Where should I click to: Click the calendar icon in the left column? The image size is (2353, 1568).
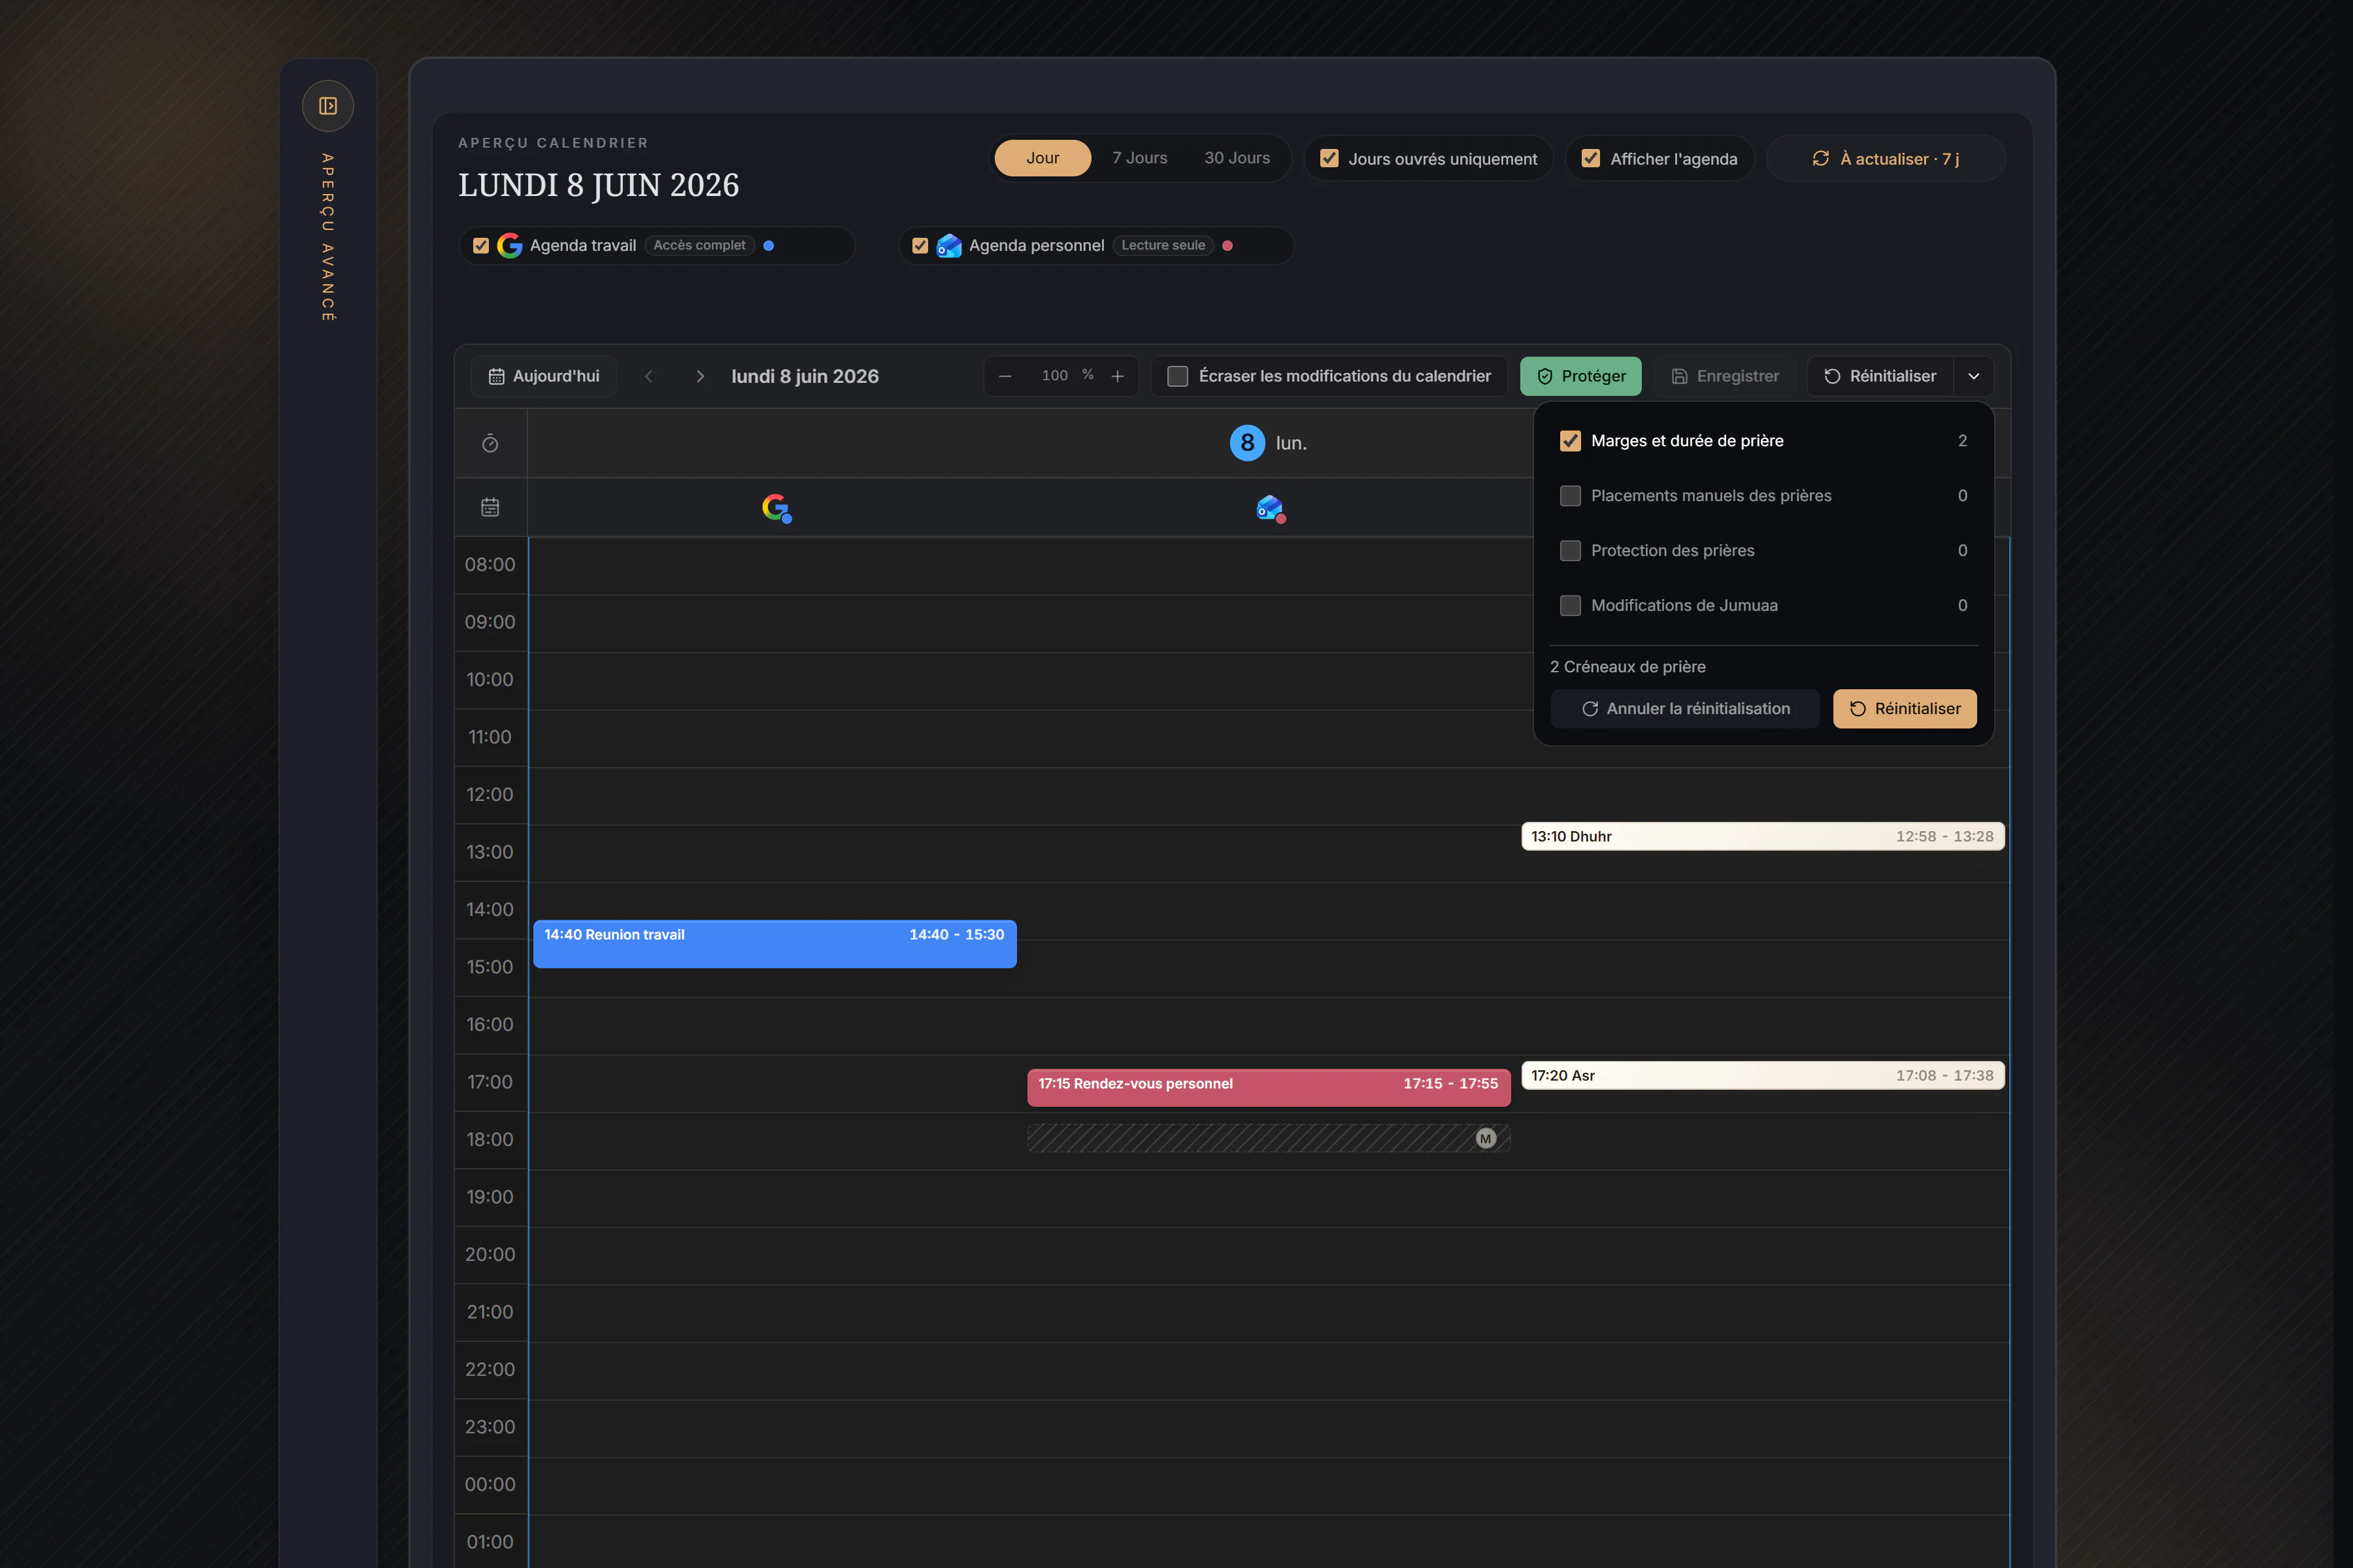point(490,508)
